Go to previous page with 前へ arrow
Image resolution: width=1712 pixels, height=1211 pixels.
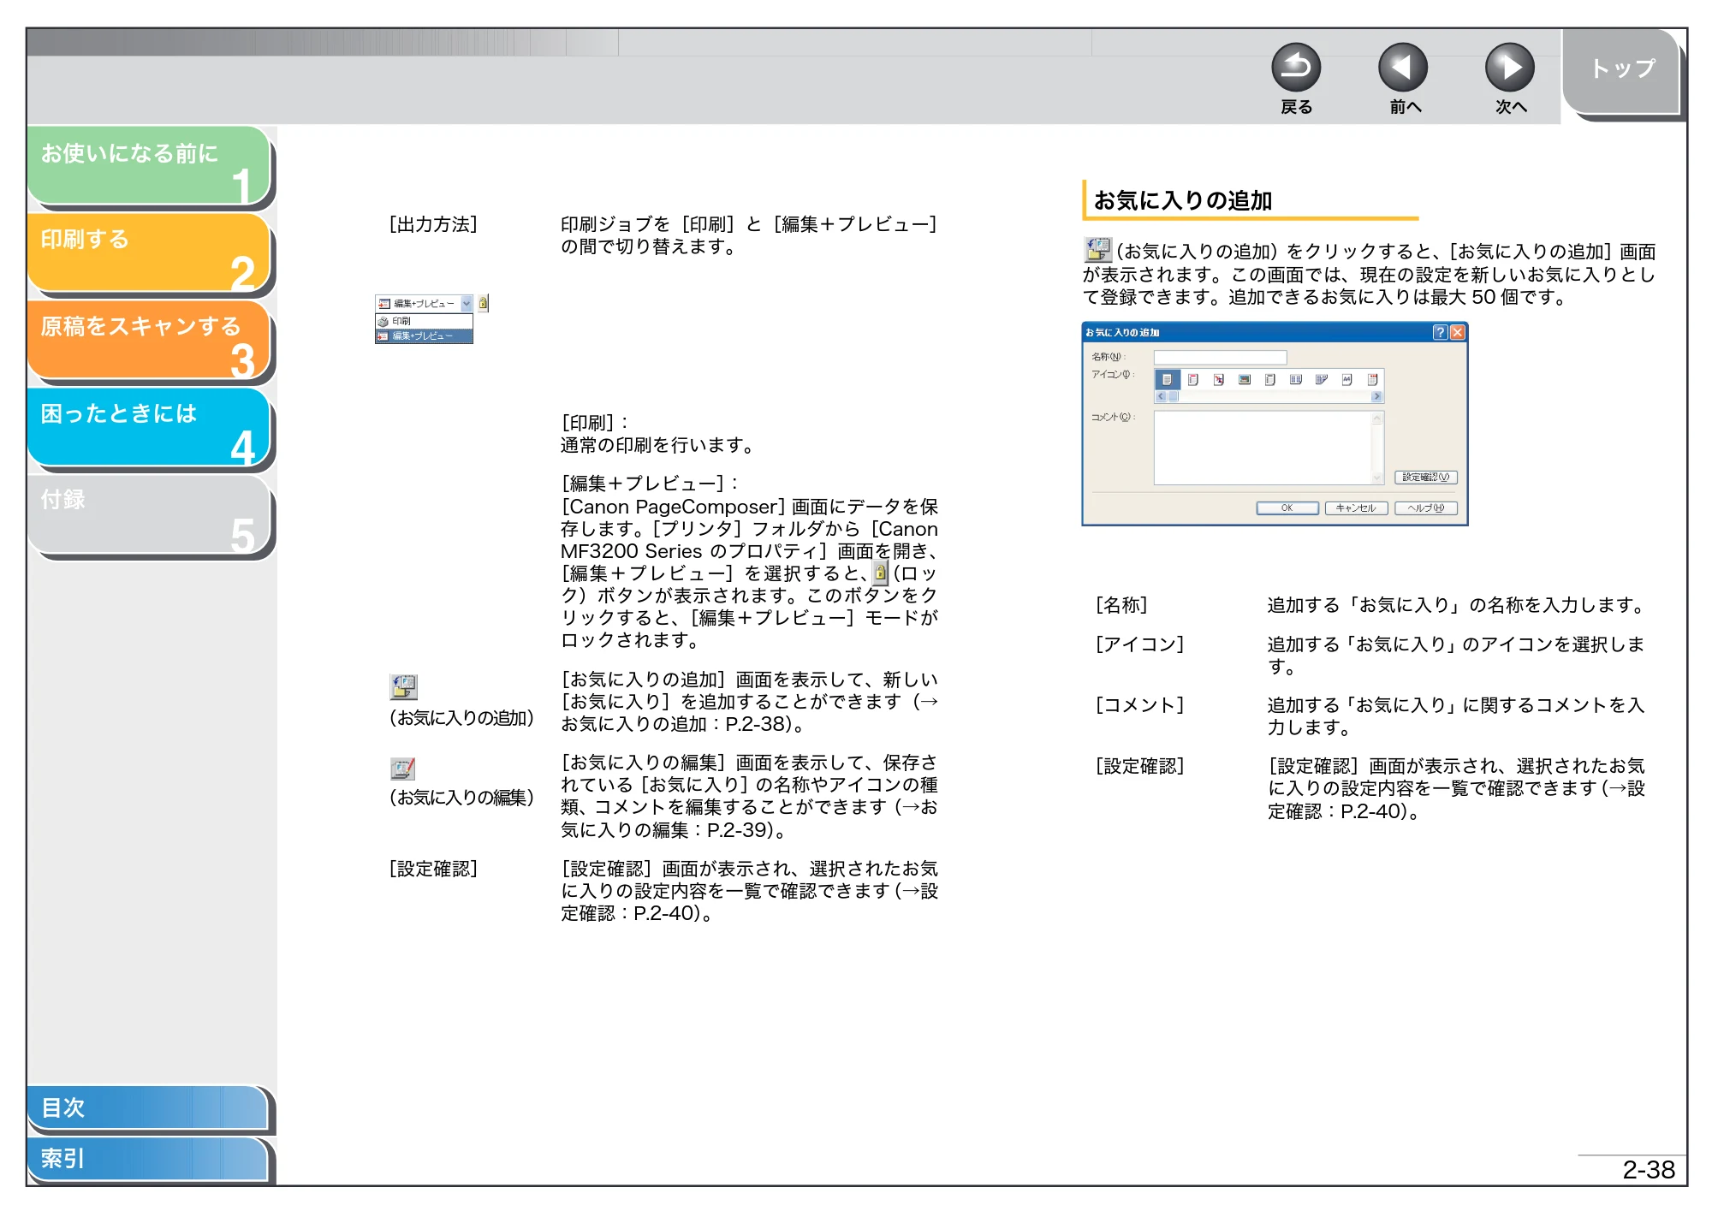coord(1403,68)
